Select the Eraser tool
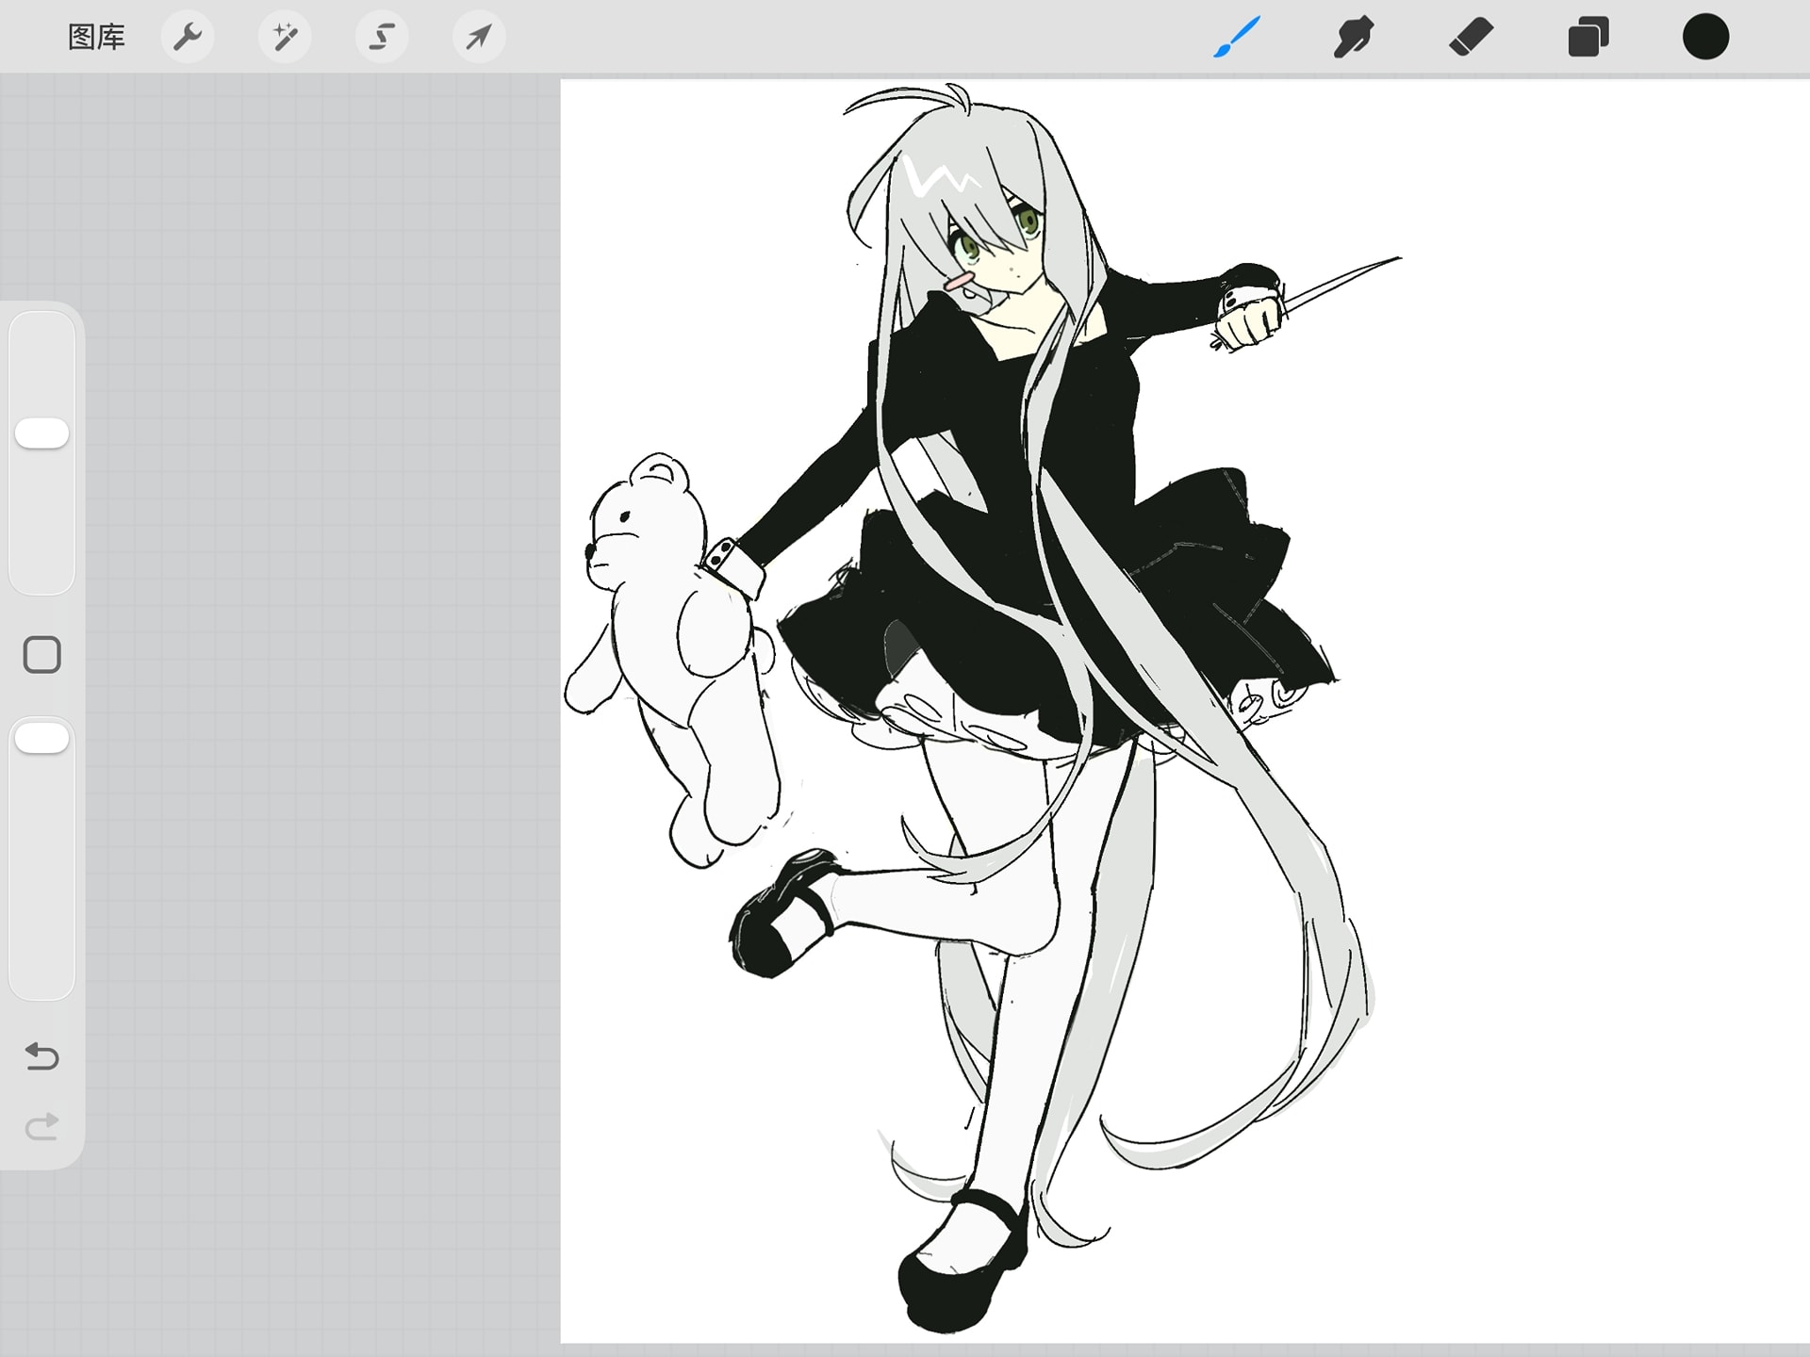 pyautogui.click(x=1471, y=38)
